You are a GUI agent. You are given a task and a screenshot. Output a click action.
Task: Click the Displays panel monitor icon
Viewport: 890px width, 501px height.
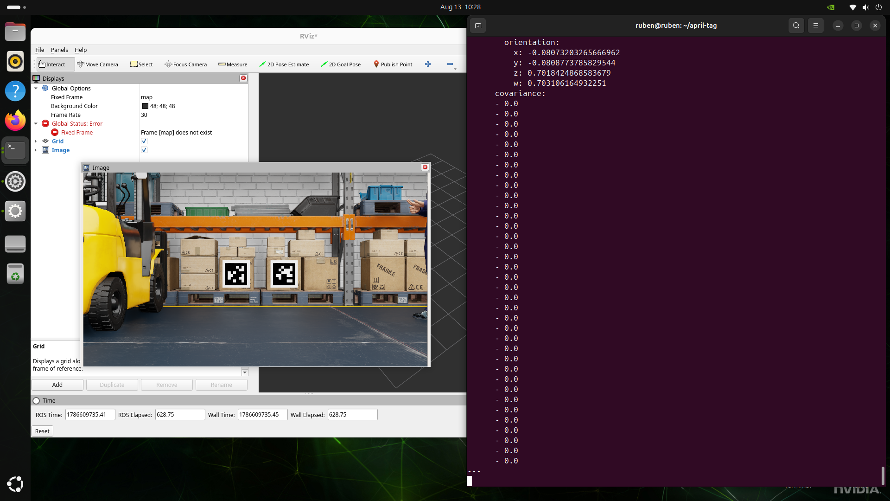pyautogui.click(x=36, y=78)
